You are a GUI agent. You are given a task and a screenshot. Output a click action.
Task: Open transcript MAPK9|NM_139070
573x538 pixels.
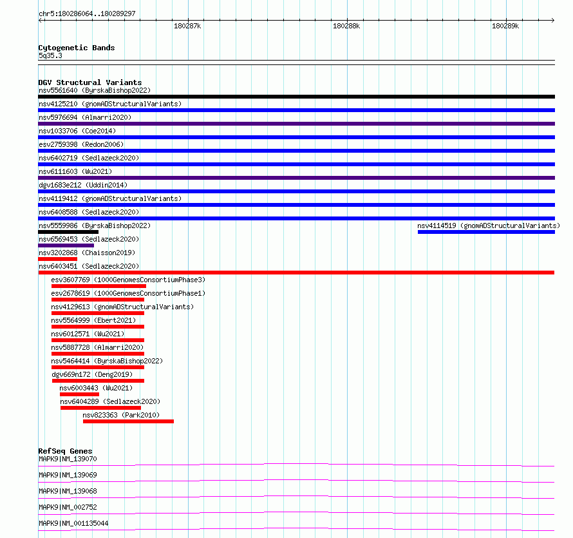(68, 459)
